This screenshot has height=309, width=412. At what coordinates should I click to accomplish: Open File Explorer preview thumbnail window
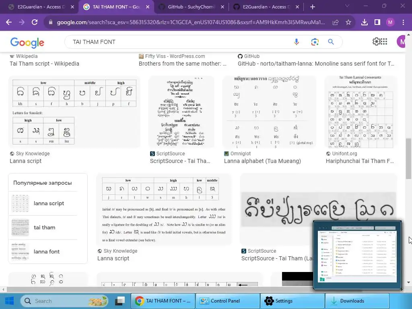point(357,255)
